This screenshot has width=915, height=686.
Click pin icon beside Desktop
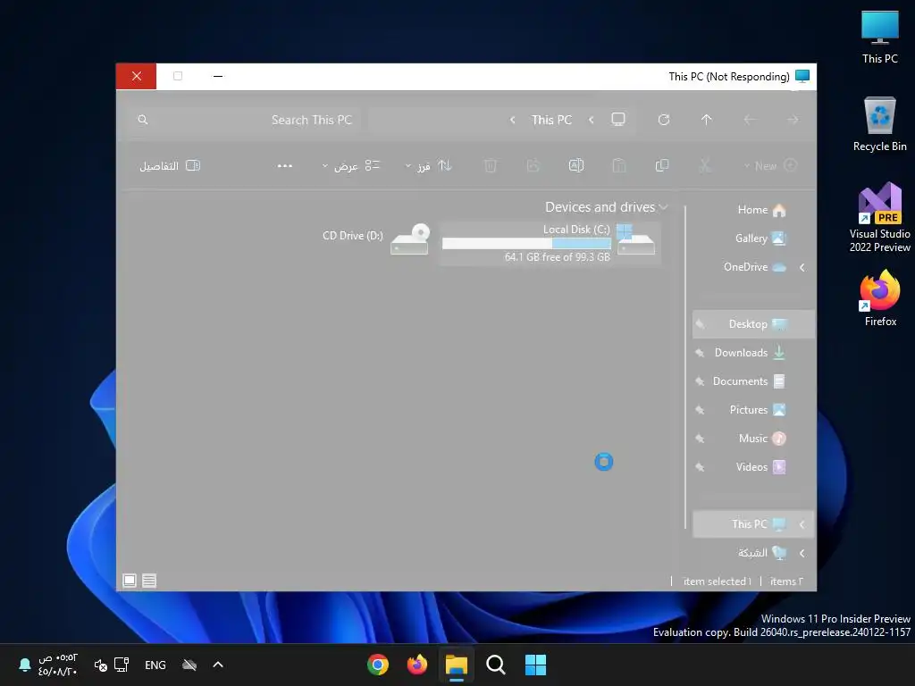click(x=701, y=324)
